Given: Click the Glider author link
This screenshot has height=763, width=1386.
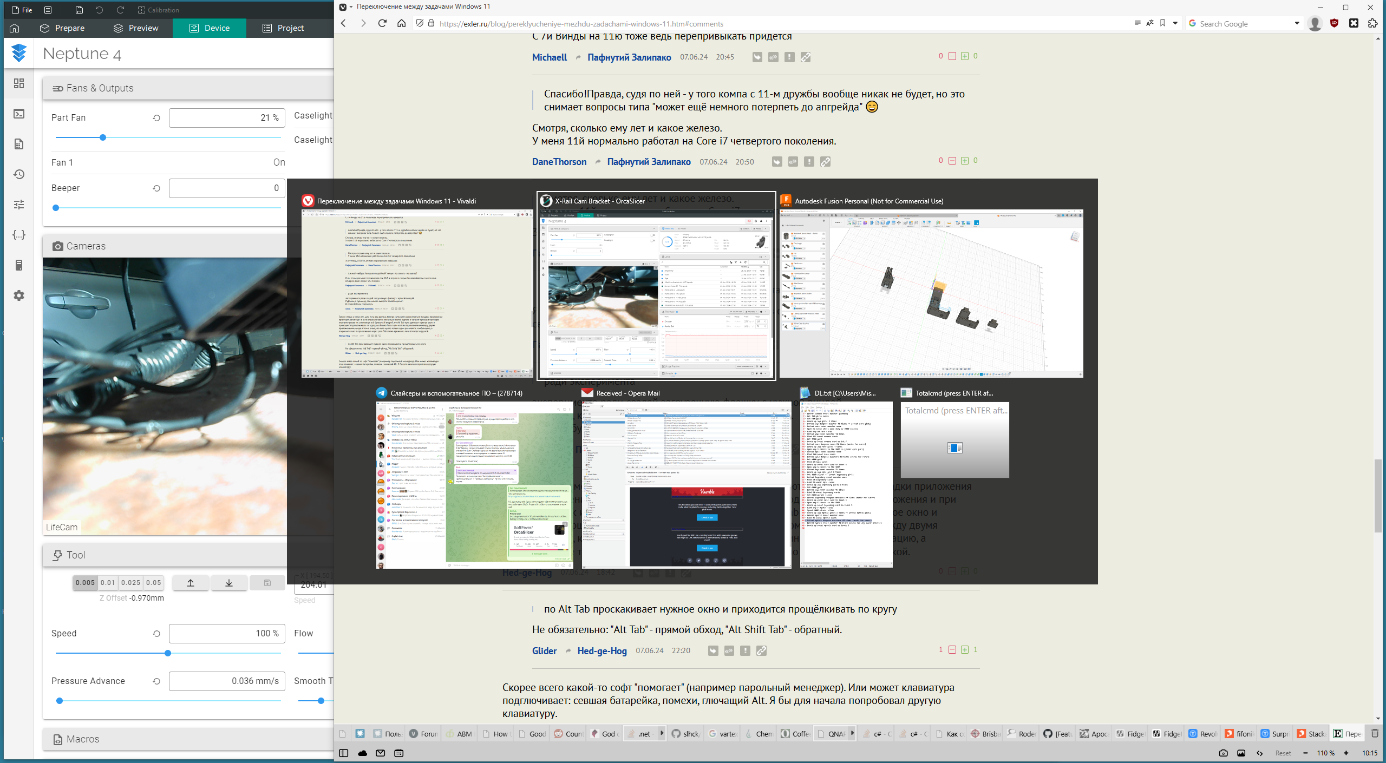Looking at the screenshot, I should click(x=544, y=651).
